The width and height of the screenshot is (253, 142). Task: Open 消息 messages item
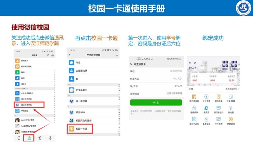tap(93, 62)
